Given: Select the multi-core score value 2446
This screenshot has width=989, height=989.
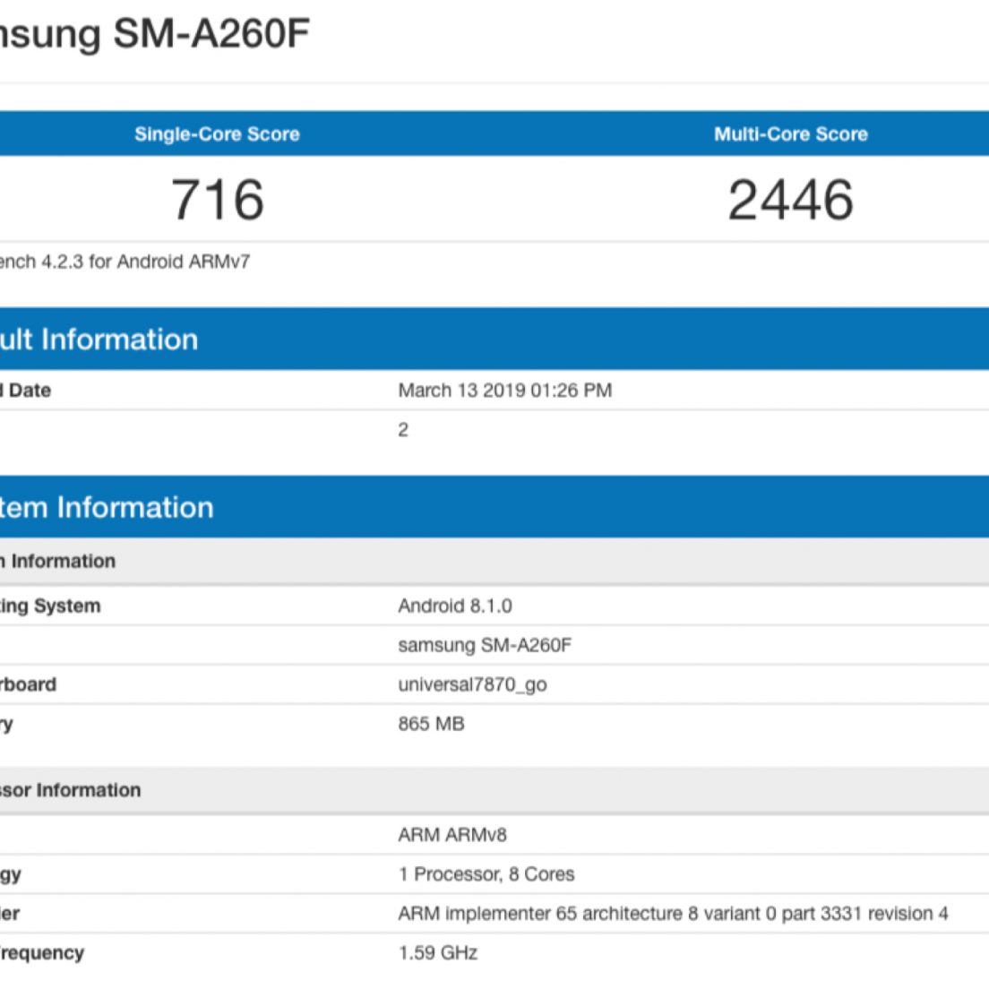Looking at the screenshot, I should pyautogui.click(x=790, y=199).
